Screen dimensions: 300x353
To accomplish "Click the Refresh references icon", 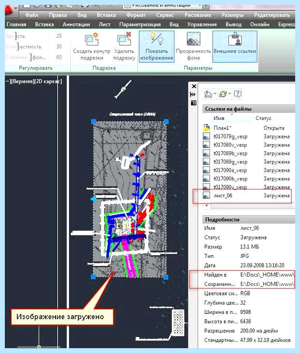I will tap(223, 94).
